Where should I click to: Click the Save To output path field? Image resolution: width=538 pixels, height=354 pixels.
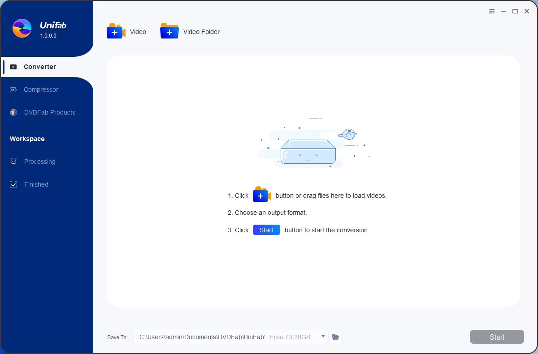click(x=202, y=337)
